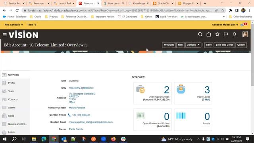This screenshot has width=254, height=143.
Task: Click the sandbox notification icon with badge
Action: click(x=243, y=25)
